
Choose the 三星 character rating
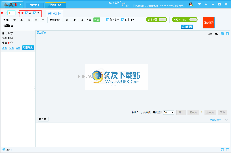(81, 20)
